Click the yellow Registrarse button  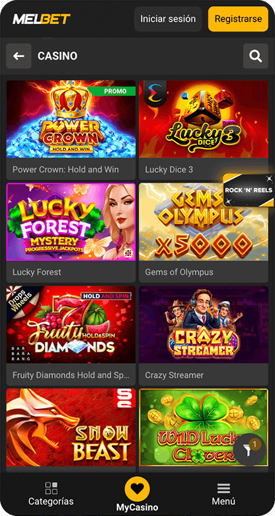[238, 19]
